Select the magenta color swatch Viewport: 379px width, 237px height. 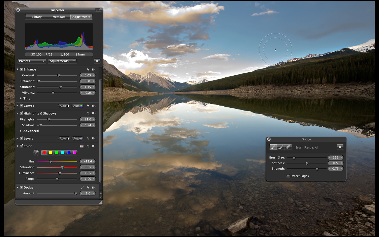pyautogui.click(x=75, y=152)
